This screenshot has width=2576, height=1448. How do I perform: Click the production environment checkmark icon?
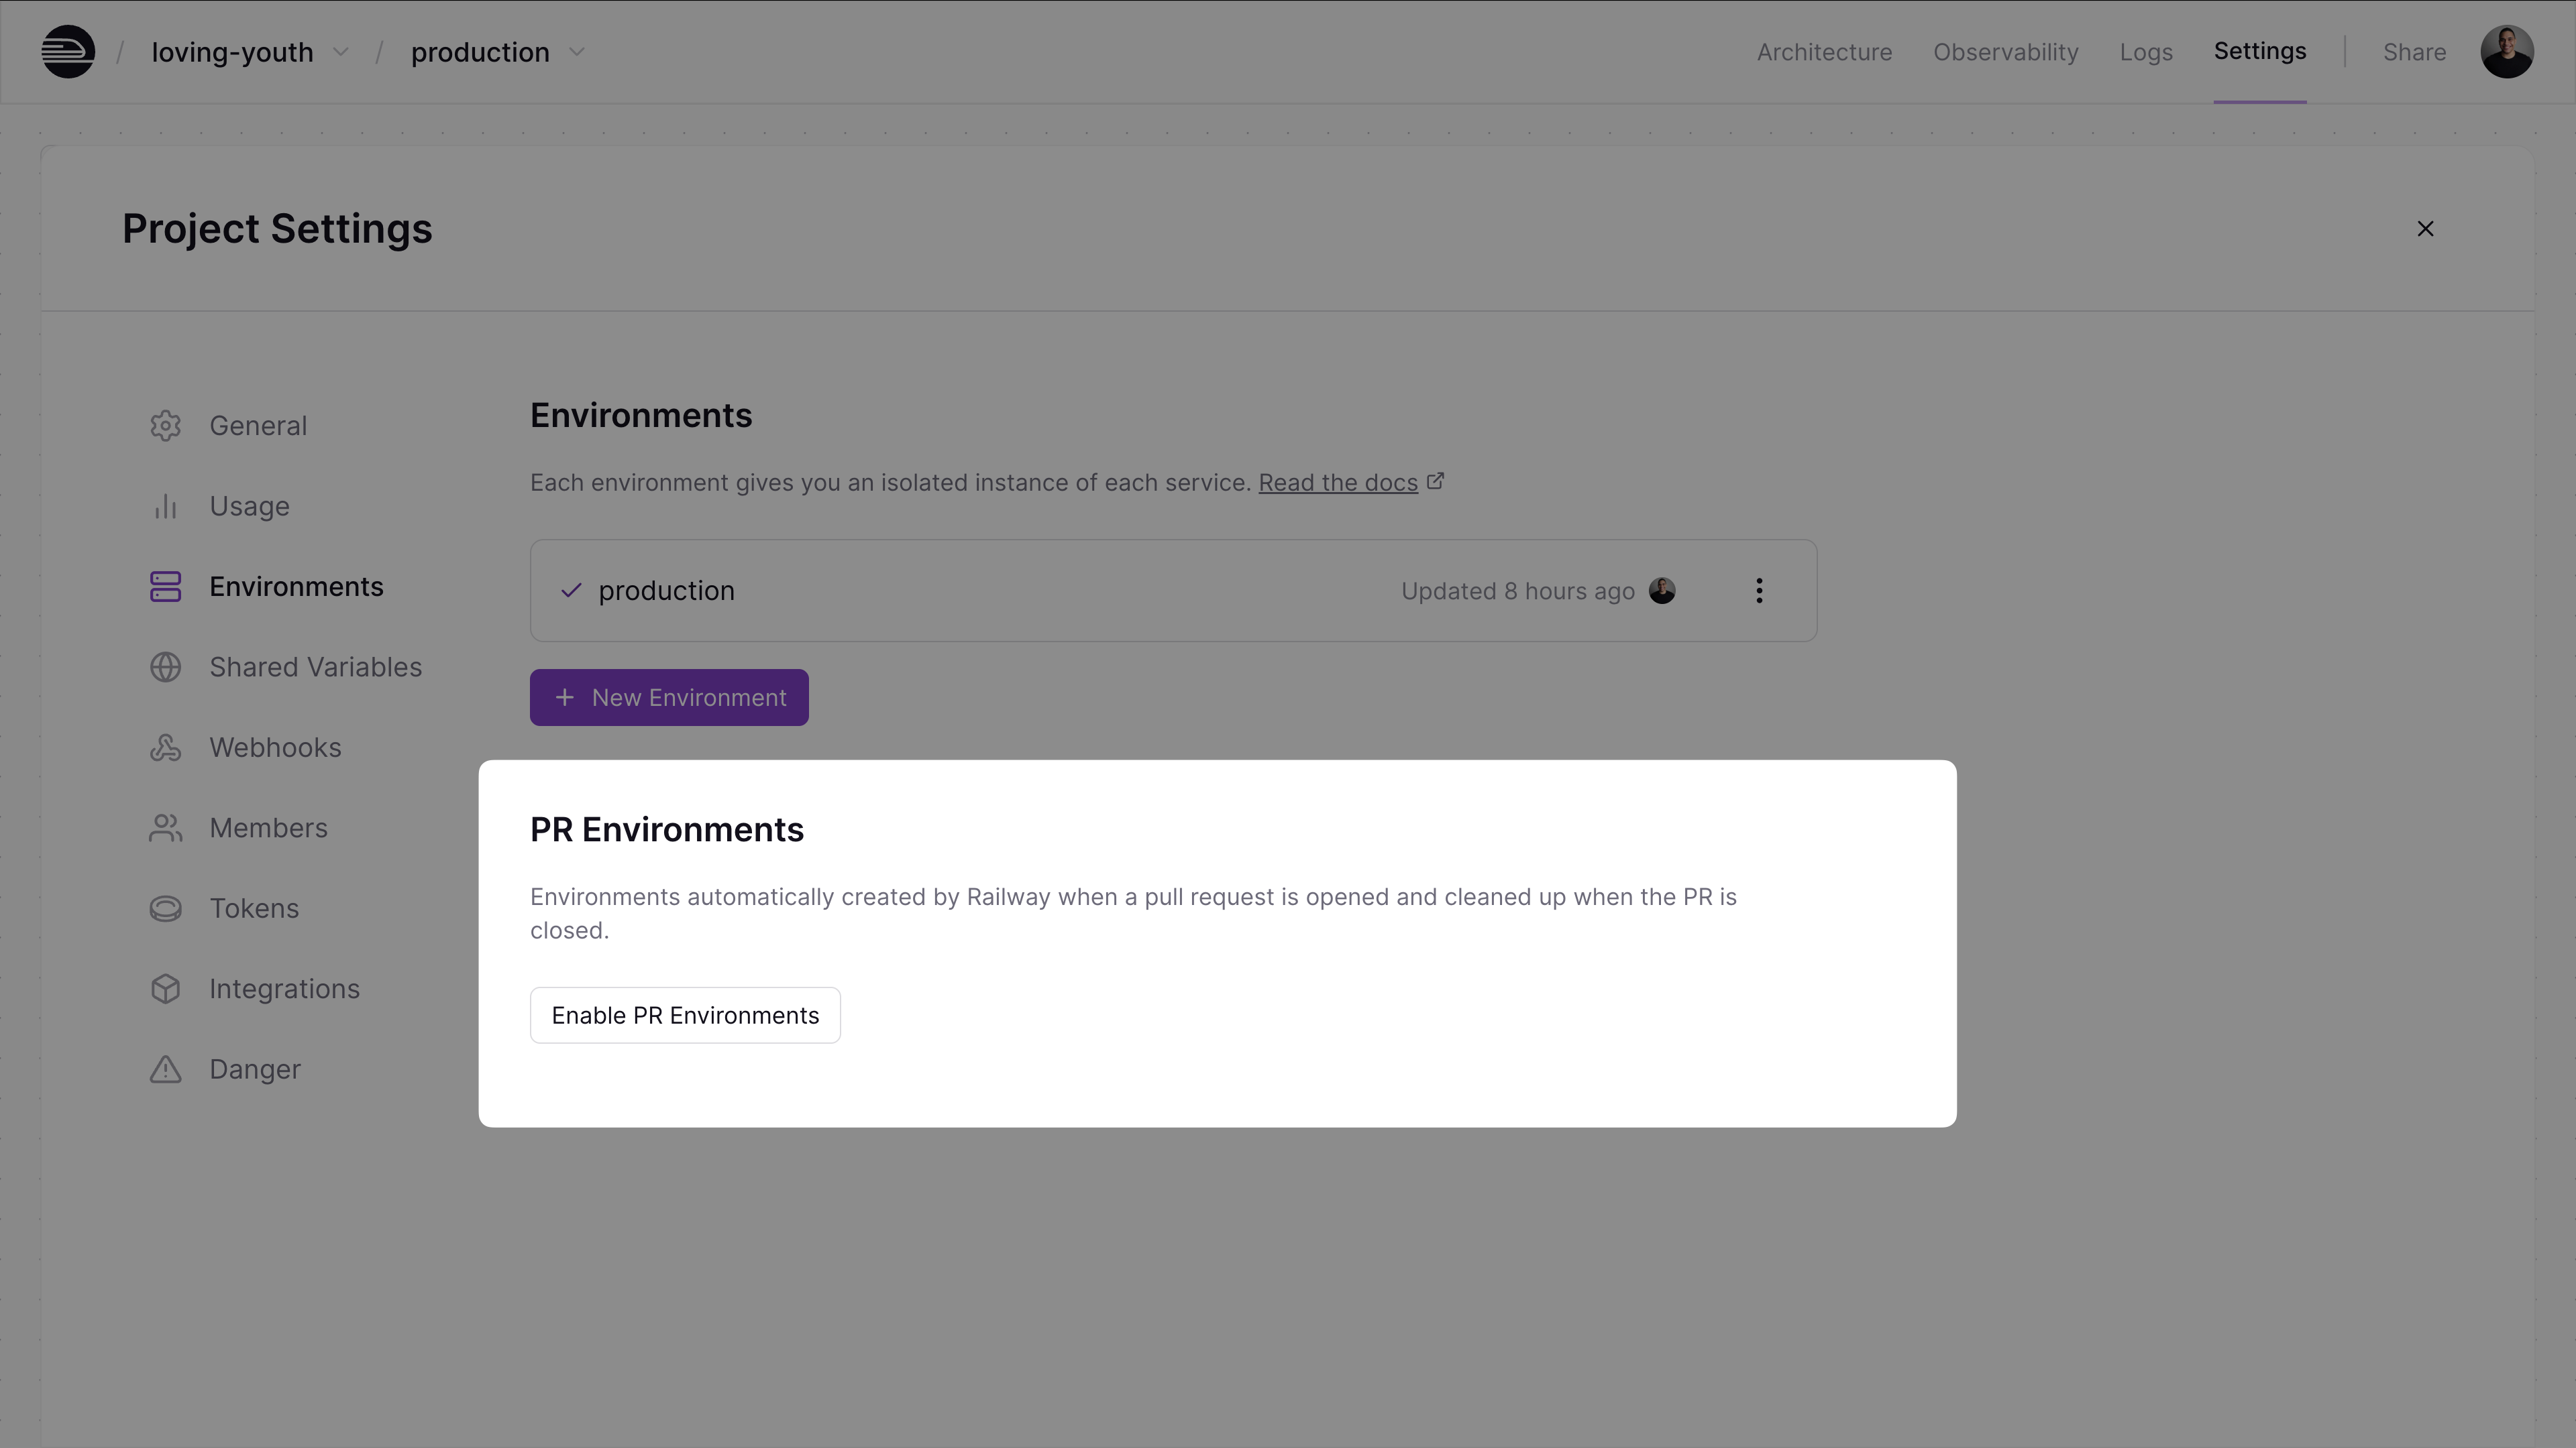coord(571,591)
